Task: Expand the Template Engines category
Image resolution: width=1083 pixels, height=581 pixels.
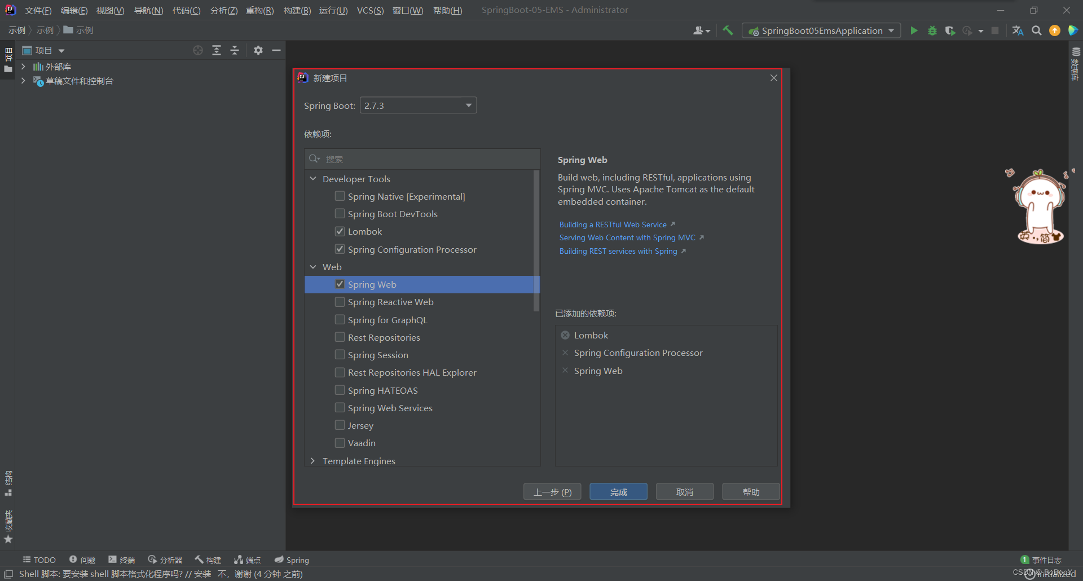Action: (x=313, y=461)
